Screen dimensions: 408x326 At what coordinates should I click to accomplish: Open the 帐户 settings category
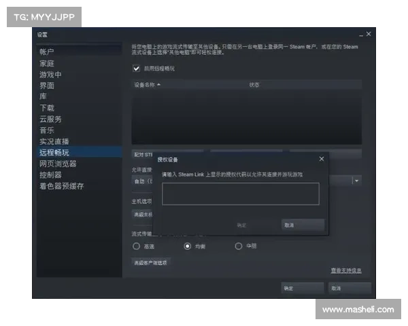click(x=79, y=52)
